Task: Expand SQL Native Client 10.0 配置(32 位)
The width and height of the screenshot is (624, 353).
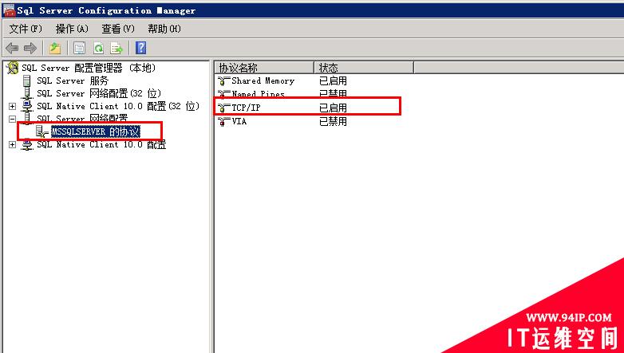Action: [12, 106]
